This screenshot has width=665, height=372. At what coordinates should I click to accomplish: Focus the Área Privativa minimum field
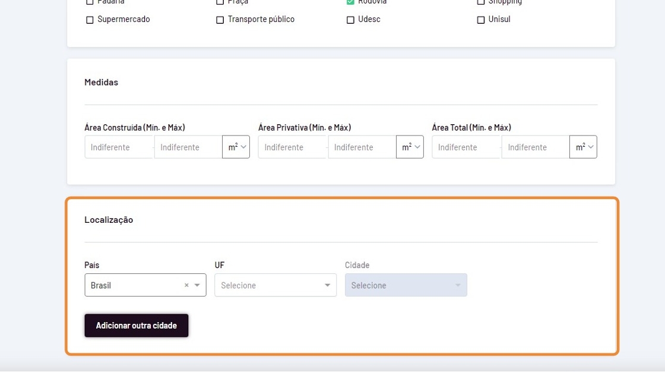(x=293, y=147)
